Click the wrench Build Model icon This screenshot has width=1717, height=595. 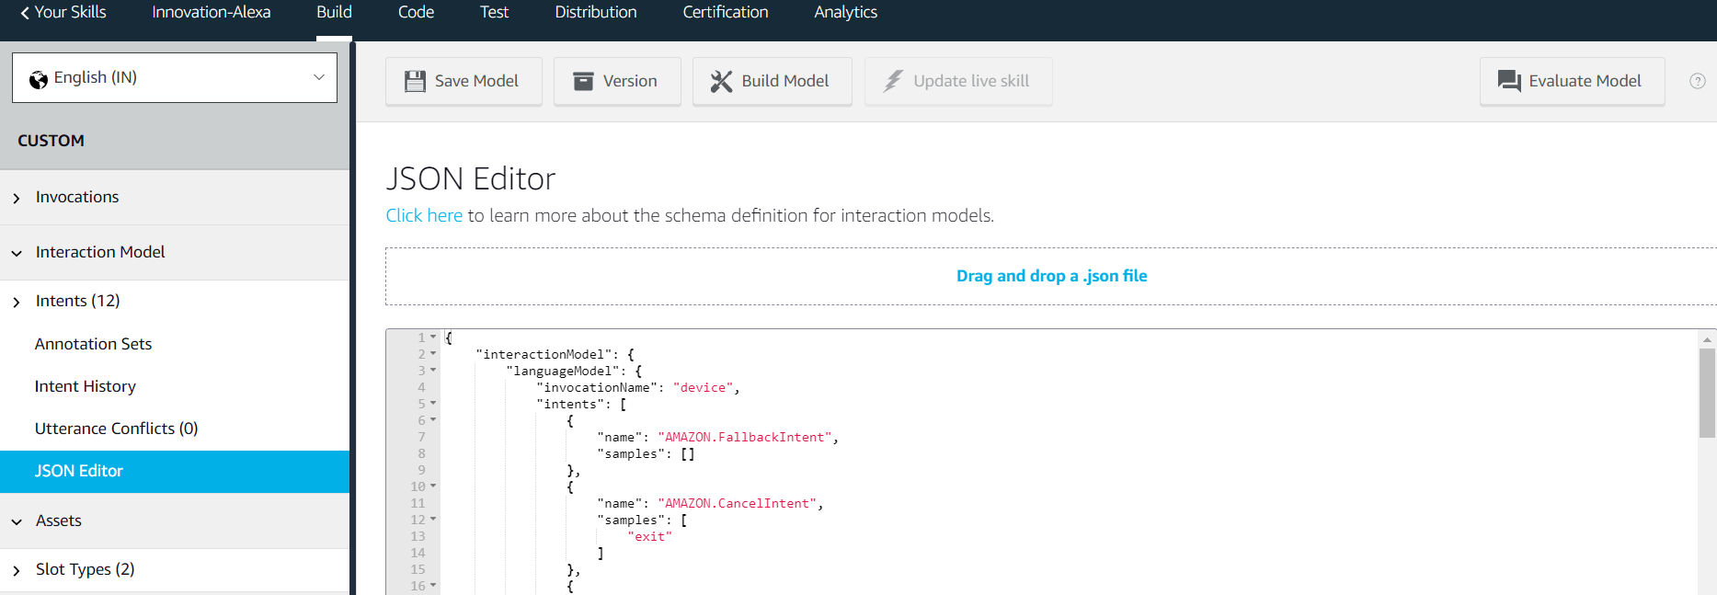tap(721, 81)
